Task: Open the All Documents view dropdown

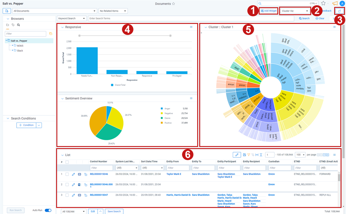Action: coord(55,11)
